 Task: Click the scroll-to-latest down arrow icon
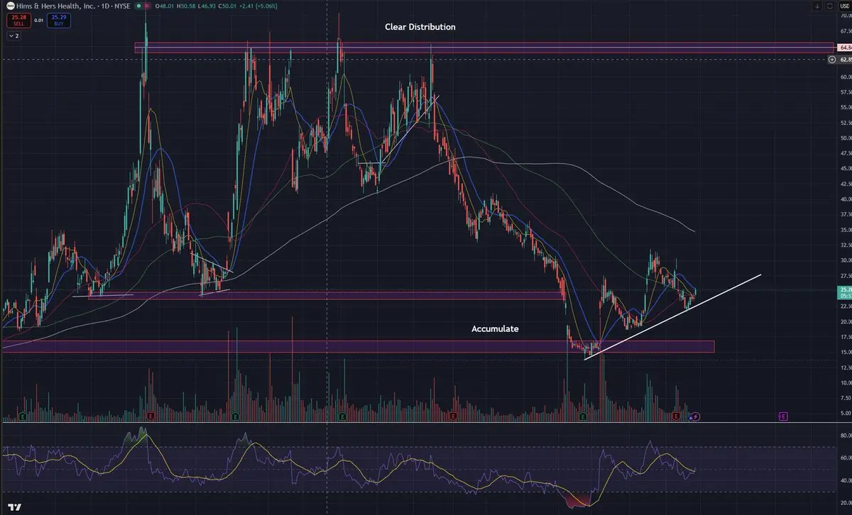click(x=816, y=6)
